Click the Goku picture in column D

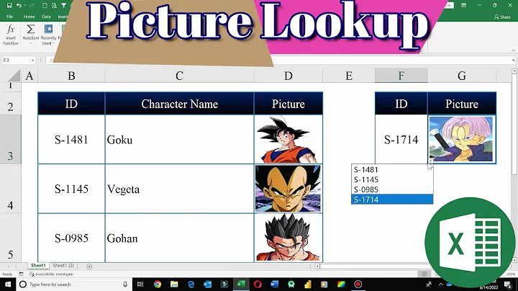click(287, 139)
